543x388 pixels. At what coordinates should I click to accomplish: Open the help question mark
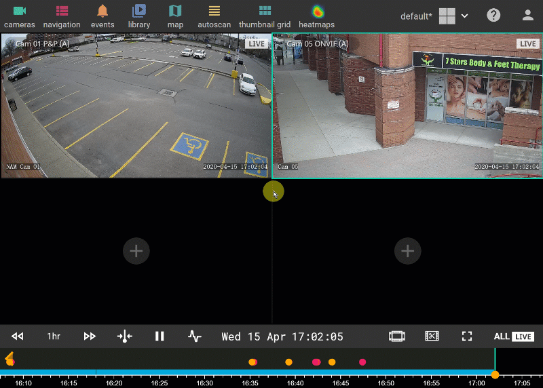pos(494,16)
